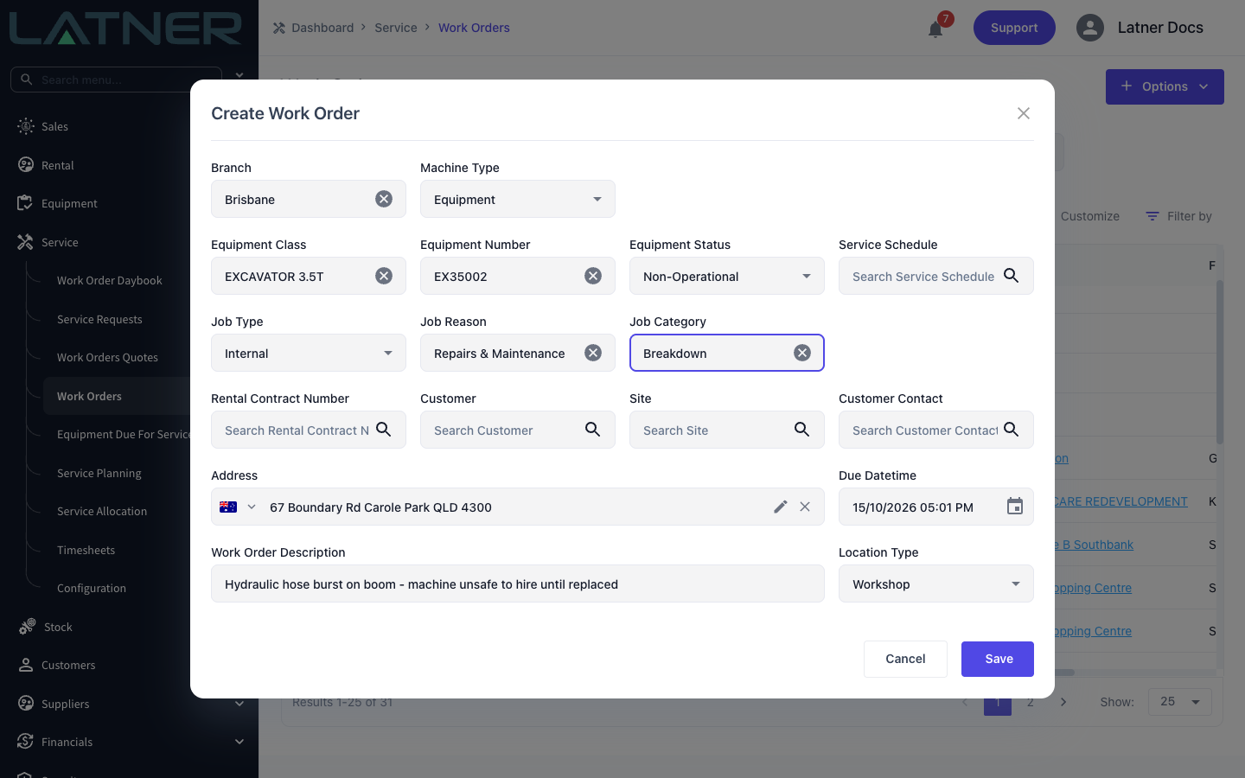1245x778 pixels.
Task: Click the Service Schedule search icon
Action: click(1012, 276)
